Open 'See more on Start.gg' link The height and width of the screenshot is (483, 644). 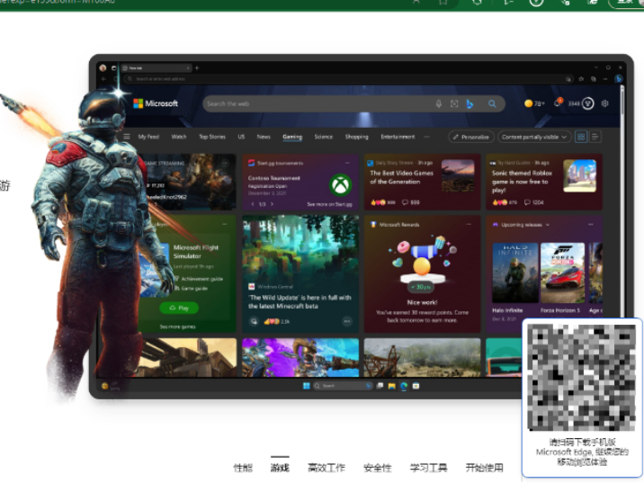[329, 204]
